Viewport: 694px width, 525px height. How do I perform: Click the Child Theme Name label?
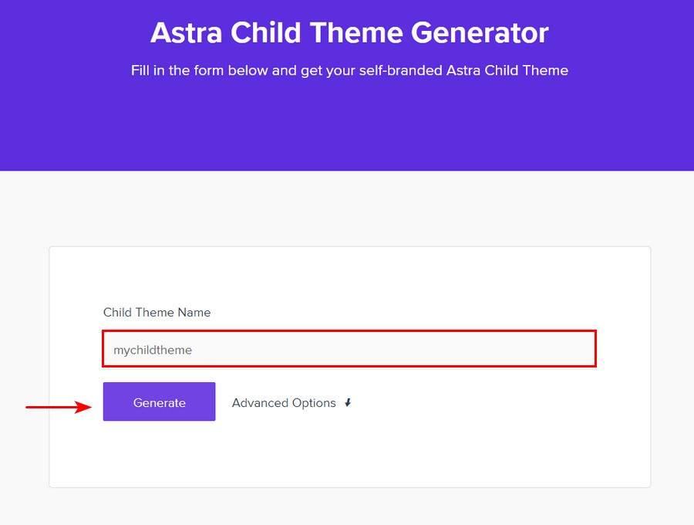click(x=157, y=312)
